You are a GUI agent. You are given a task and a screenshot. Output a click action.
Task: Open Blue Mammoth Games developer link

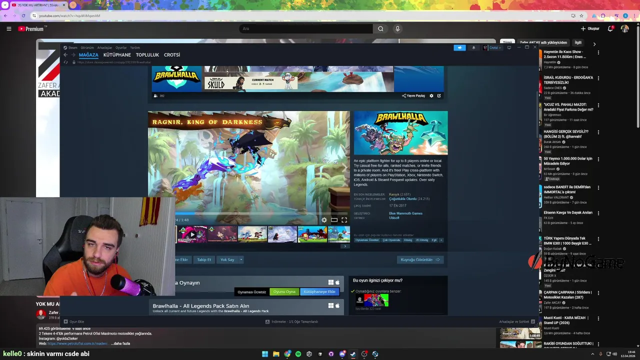405,213
